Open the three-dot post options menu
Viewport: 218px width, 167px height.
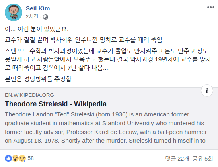pyautogui.click(x=210, y=7)
